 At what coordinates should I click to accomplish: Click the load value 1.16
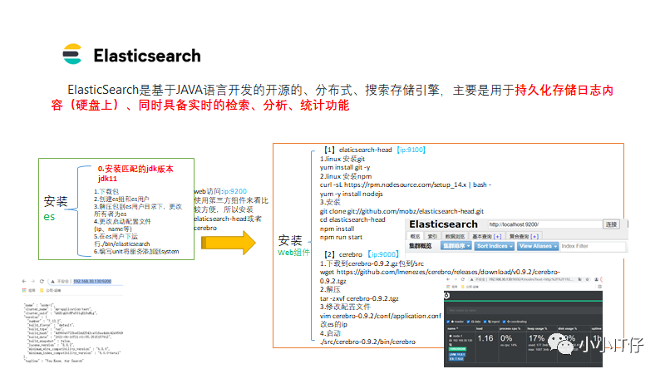coord(485,338)
